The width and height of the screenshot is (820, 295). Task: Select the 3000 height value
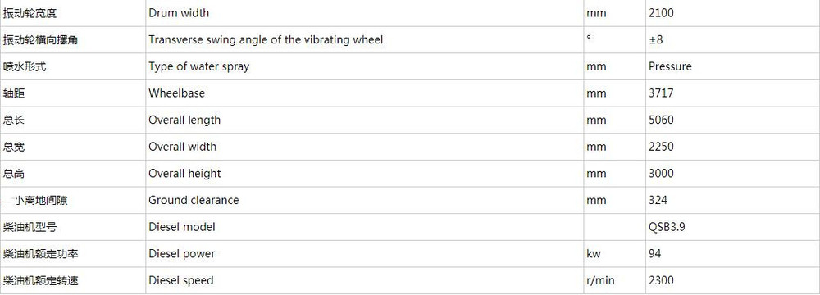click(661, 173)
